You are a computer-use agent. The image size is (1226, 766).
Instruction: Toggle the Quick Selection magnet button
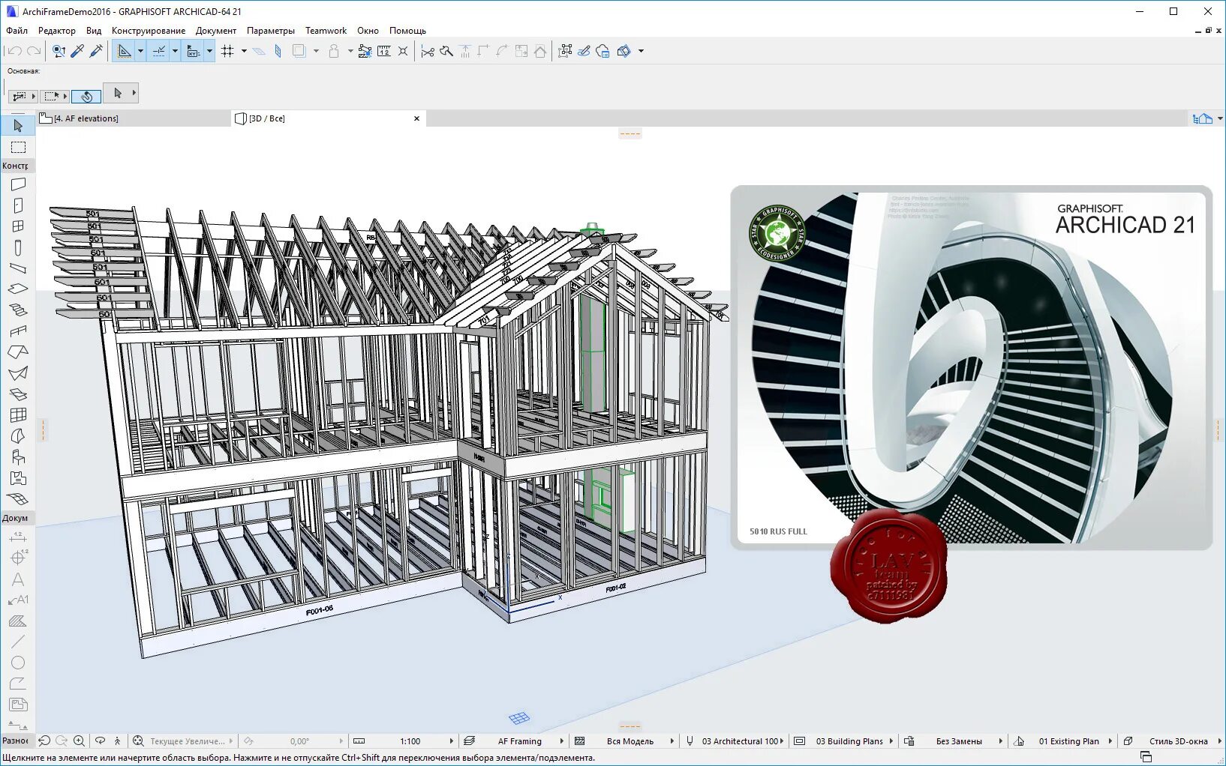(86, 96)
